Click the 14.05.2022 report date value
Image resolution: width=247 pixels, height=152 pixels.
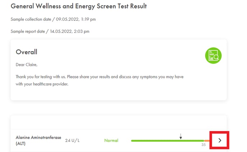point(61,31)
